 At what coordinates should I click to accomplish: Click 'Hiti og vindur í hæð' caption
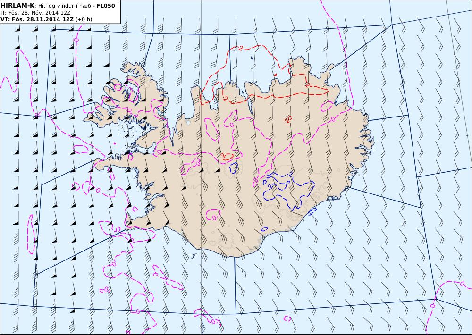[x=64, y=6]
